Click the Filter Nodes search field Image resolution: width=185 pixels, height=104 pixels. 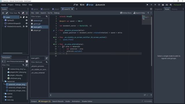coord(15,13)
